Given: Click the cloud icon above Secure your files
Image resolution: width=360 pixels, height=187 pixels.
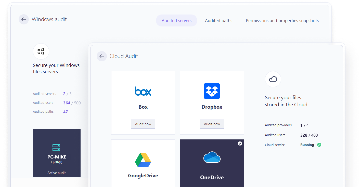Looking at the screenshot, I should coord(273,79).
